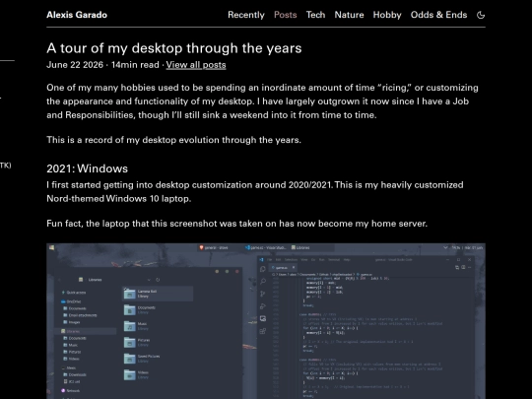Select the Hobby navigation link
Image resolution: width=532 pixels, height=399 pixels.
pyautogui.click(x=387, y=15)
